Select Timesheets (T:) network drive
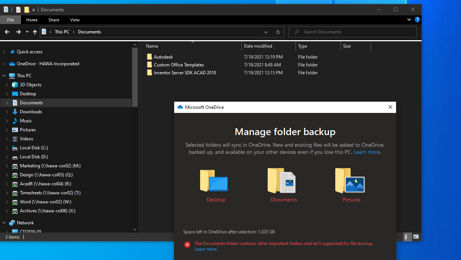461x260 pixels. pos(50,193)
